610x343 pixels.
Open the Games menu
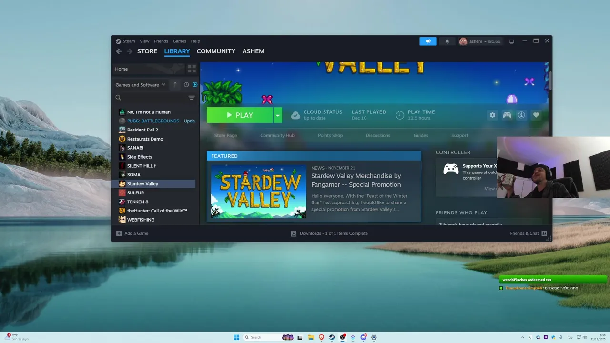coord(180,41)
